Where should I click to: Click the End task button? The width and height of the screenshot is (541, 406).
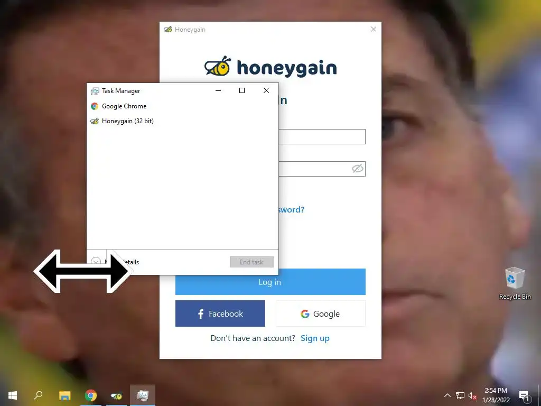click(251, 262)
